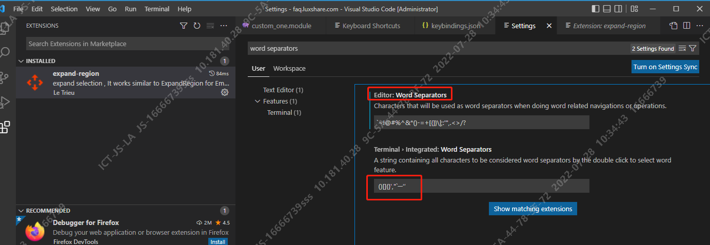Click the INSTALLED count badge
The image size is (710, 245).
point(224,61)
